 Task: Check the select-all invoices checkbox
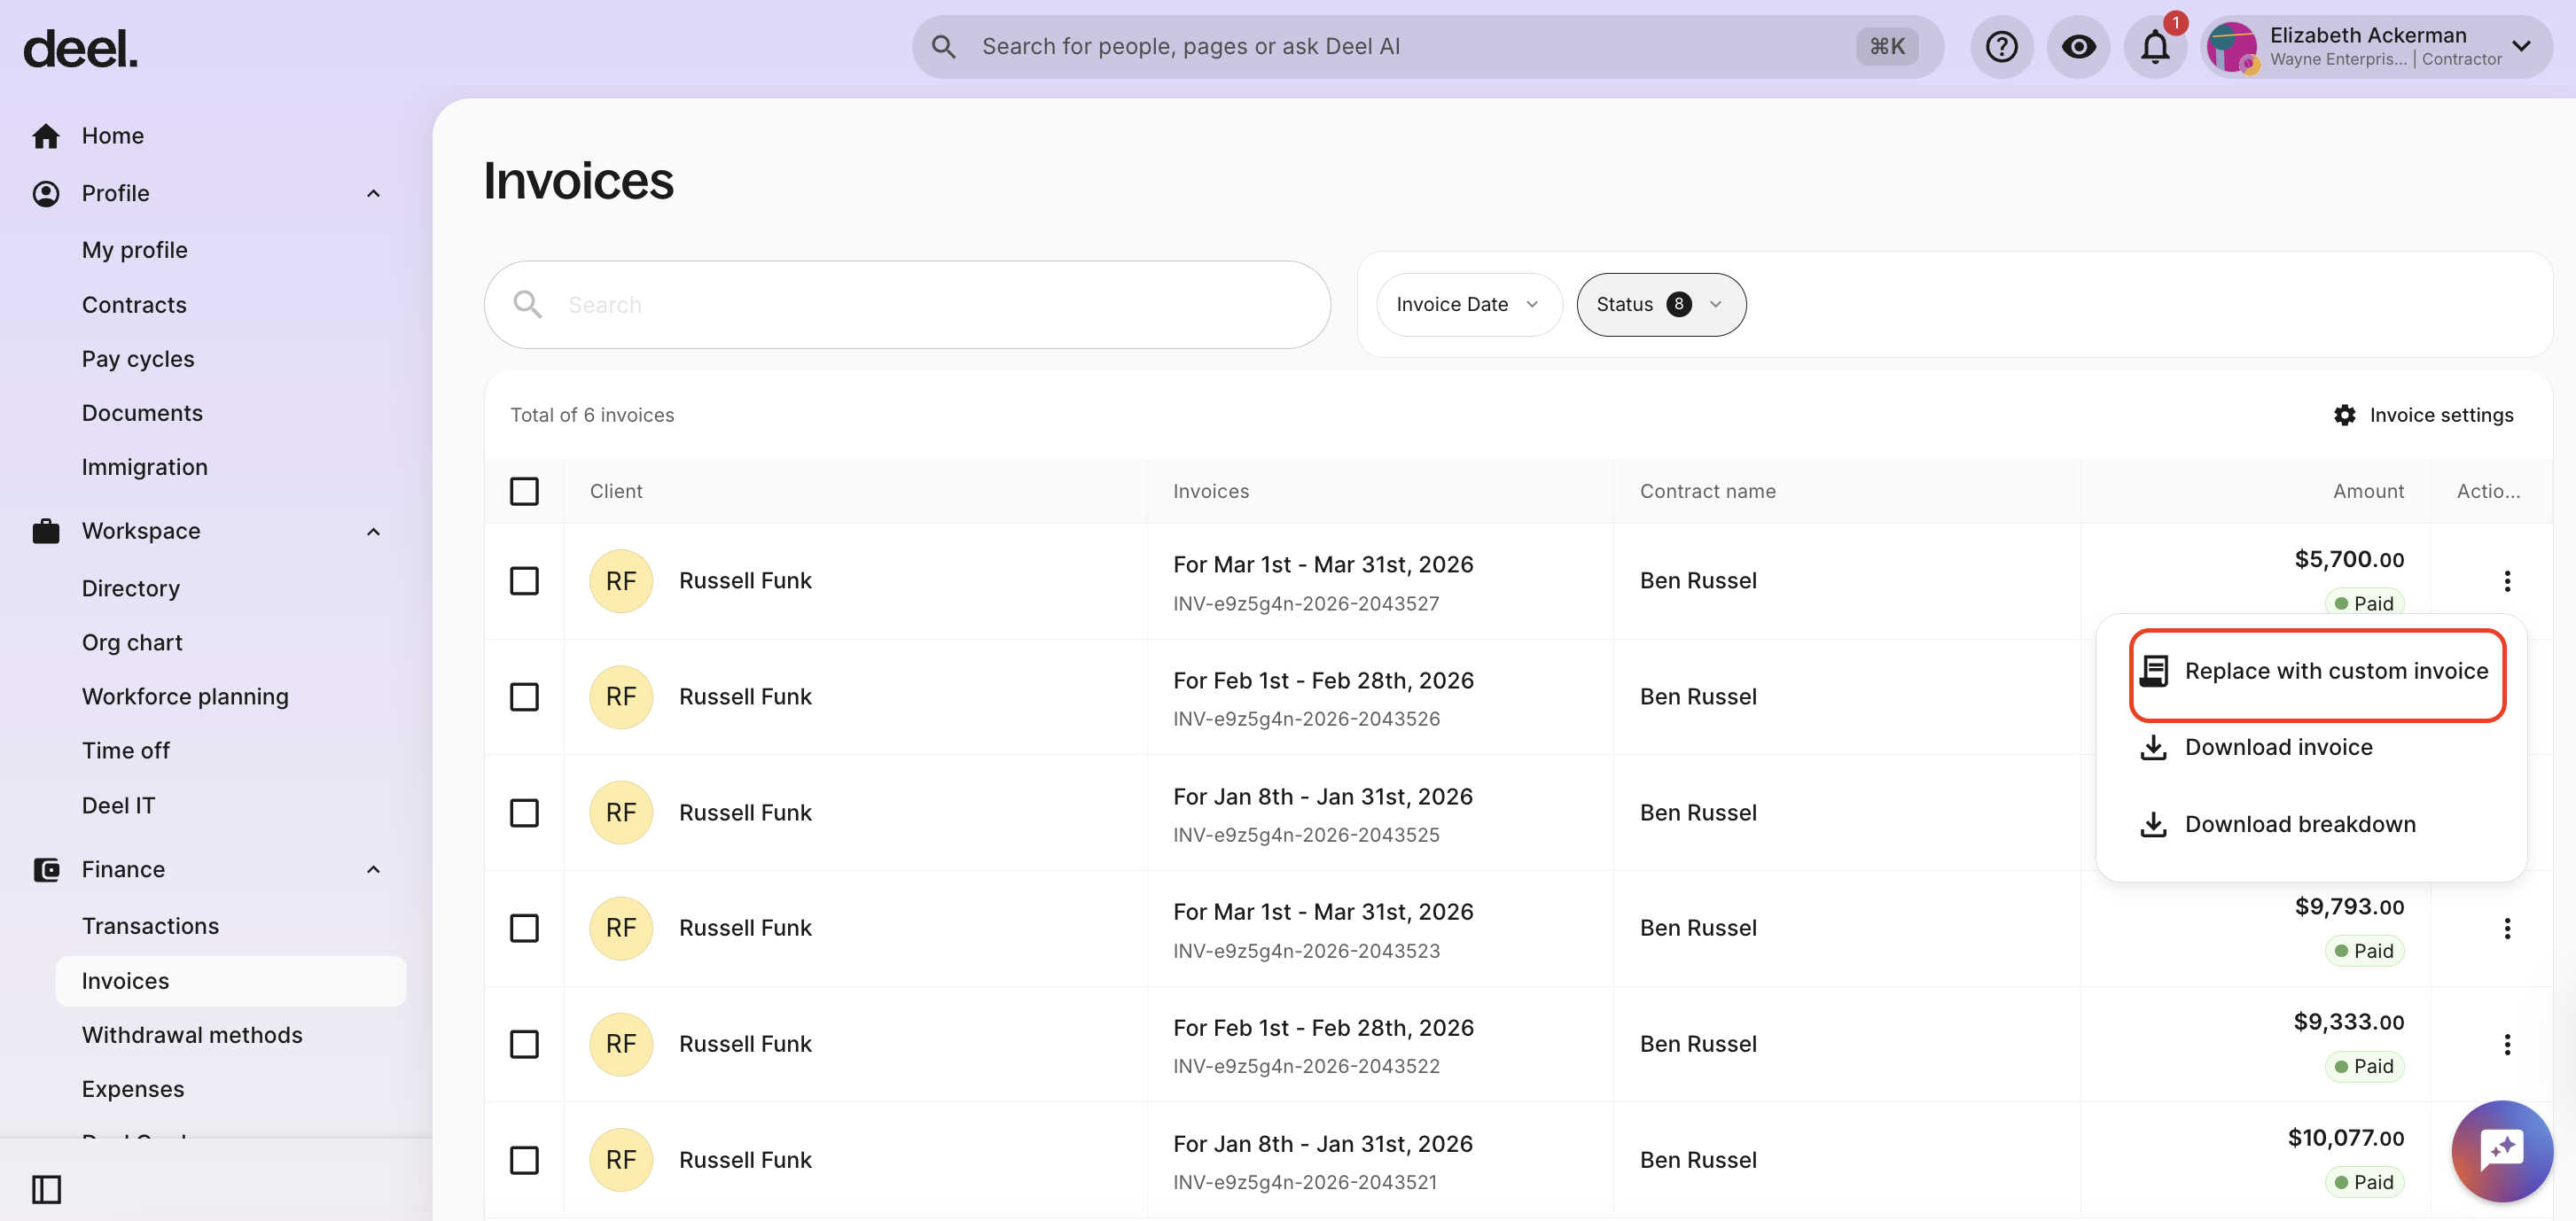point(524,492)
